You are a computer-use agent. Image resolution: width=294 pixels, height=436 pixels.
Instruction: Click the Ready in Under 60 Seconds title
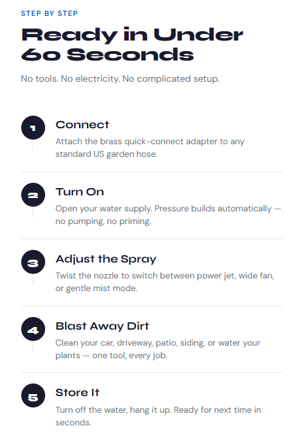pyautogui.click(x=132, y=45)
